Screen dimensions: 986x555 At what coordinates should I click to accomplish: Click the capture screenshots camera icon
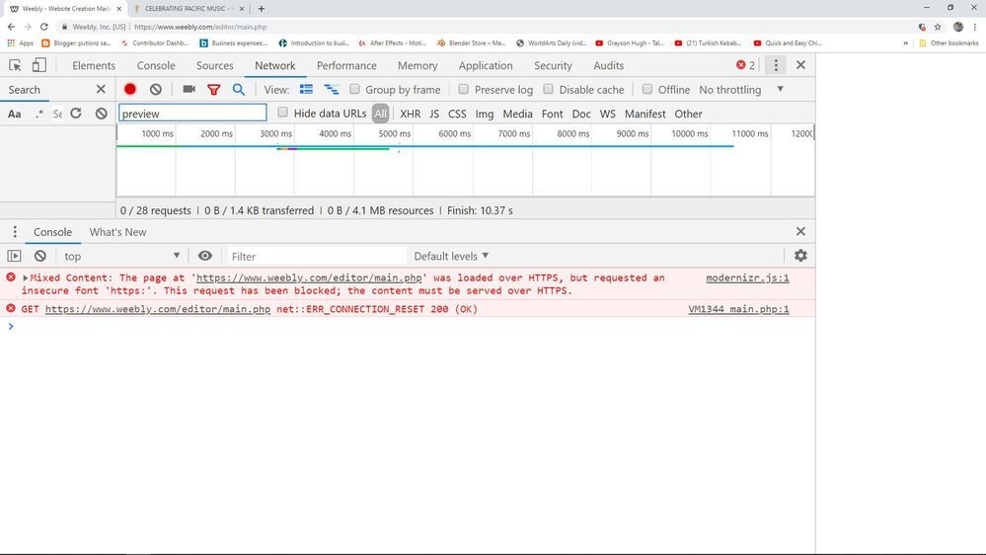coord(189,90)
